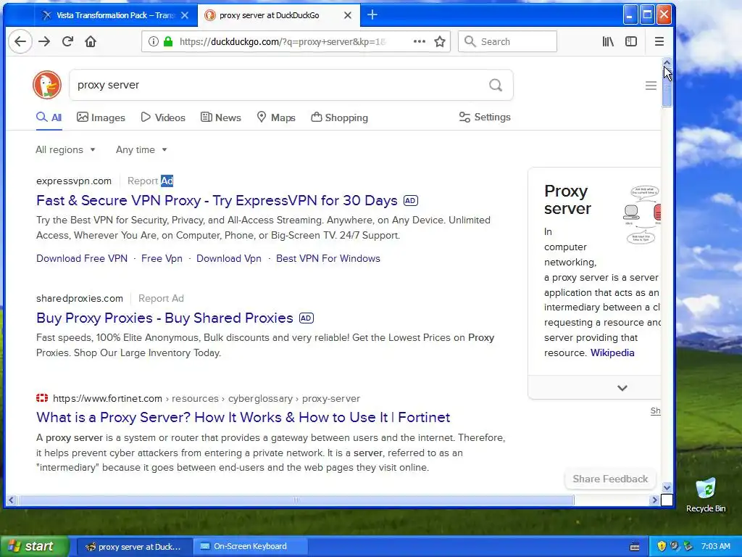Expand the Proxy server info card chevron
Image resolution: width=742 pixels, height=557 pixels.
[622, 388]
